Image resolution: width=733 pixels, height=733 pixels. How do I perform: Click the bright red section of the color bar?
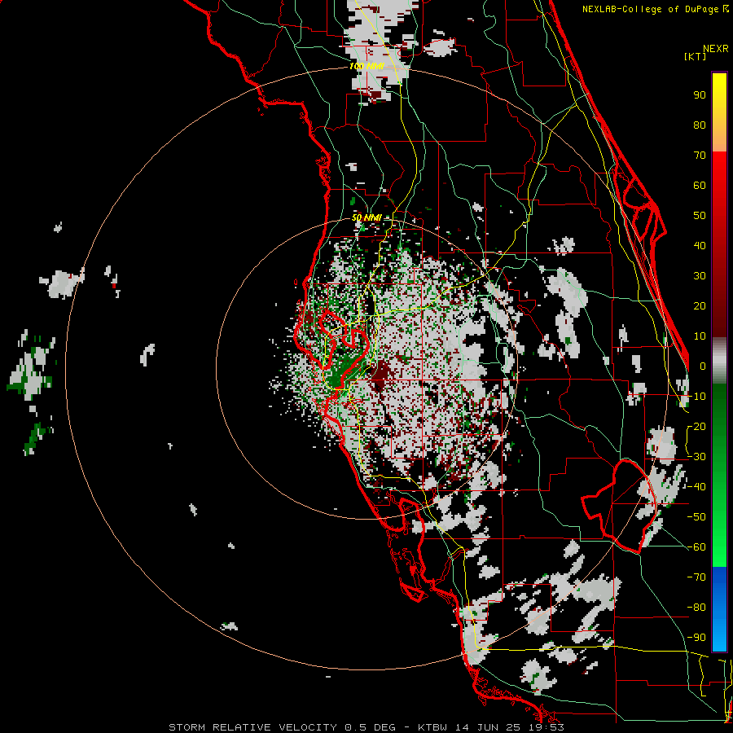(x=719, y=187)
